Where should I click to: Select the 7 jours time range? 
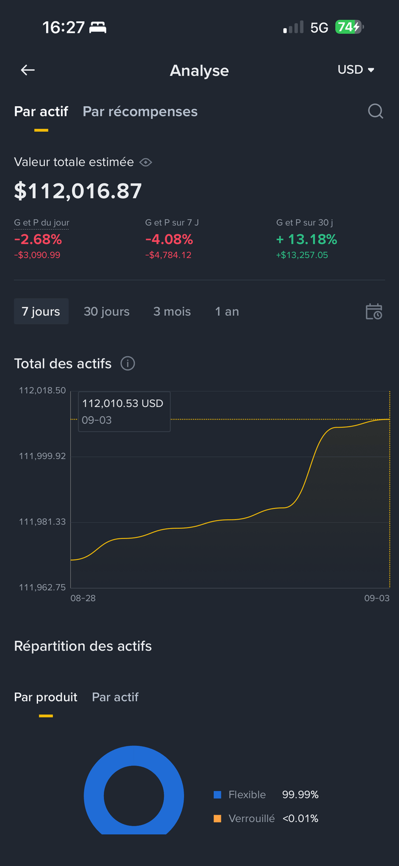click(41, 312)
